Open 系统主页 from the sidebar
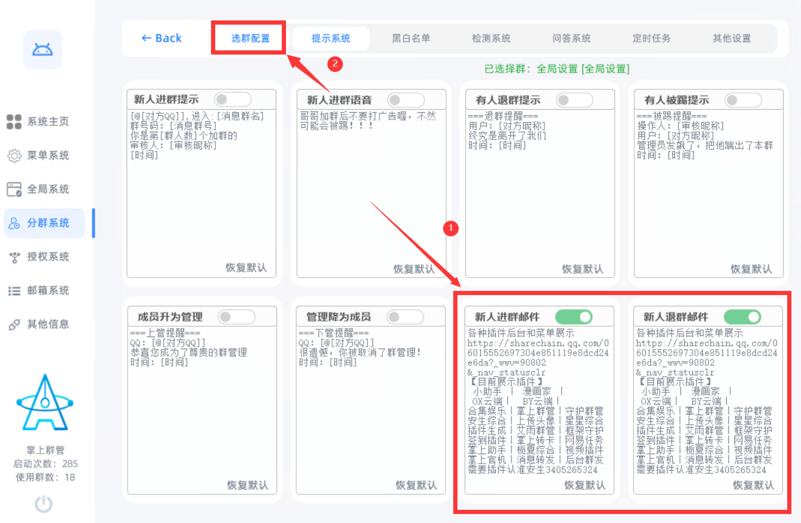The height and width of the screenshot is (523, 801). click(38, 122)
